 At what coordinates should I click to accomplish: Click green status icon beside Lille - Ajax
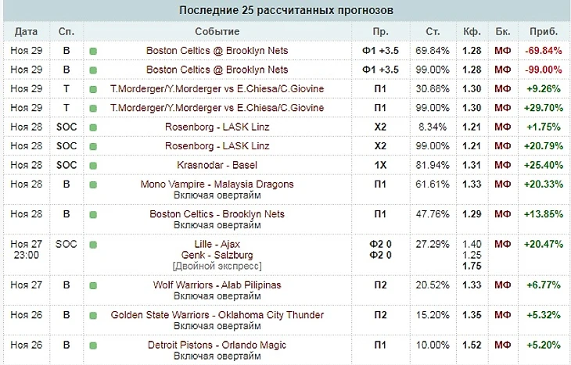pos(93,245)
